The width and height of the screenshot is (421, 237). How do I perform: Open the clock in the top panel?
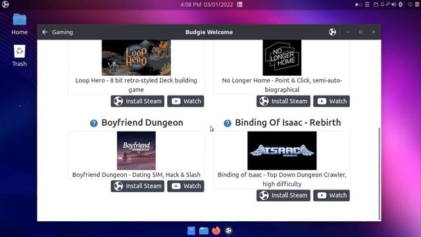click(x=207, y=5)
